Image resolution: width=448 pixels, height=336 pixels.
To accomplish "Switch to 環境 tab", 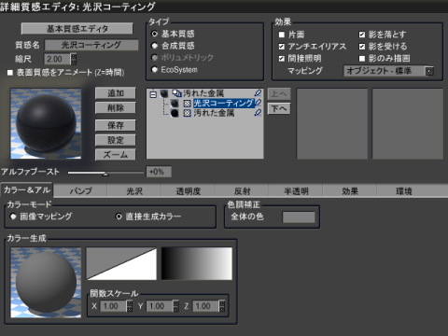I will point(404,191).
